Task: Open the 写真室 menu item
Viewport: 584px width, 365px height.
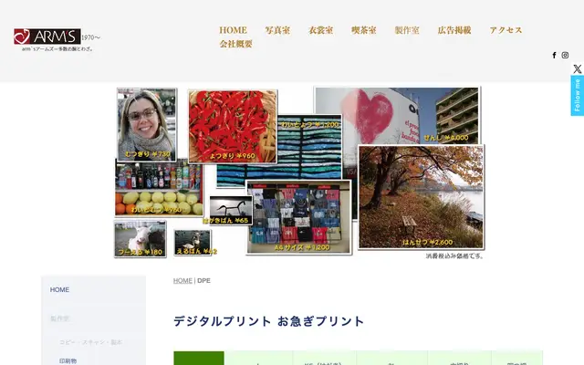Action: coord(277,30)
